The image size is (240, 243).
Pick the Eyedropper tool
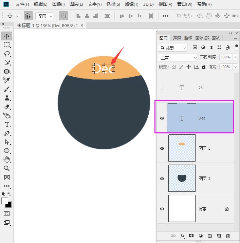[x=7, y=80]
